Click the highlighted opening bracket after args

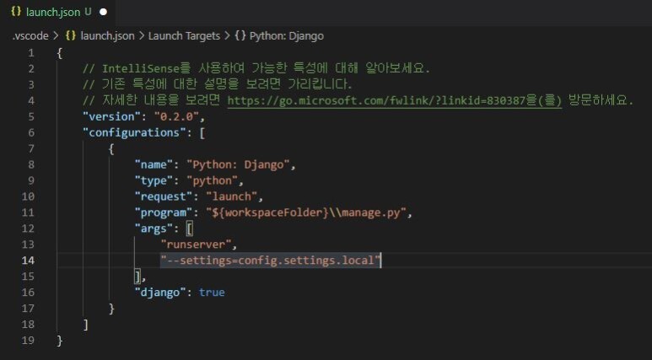190,228
